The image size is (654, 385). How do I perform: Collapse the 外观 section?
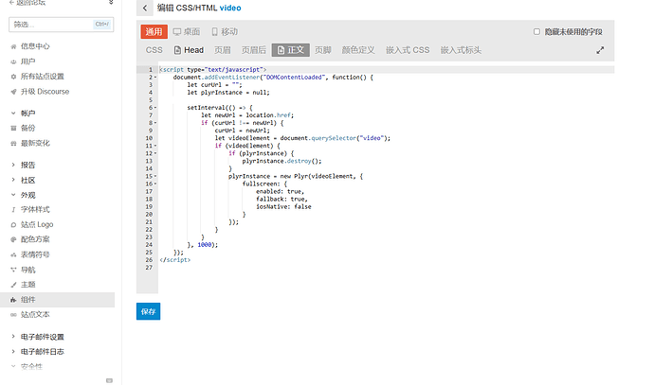(x=13, y=195)
